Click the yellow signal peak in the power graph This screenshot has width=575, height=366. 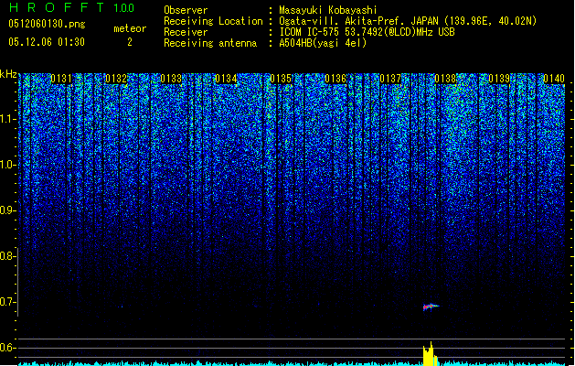[430, 355]
